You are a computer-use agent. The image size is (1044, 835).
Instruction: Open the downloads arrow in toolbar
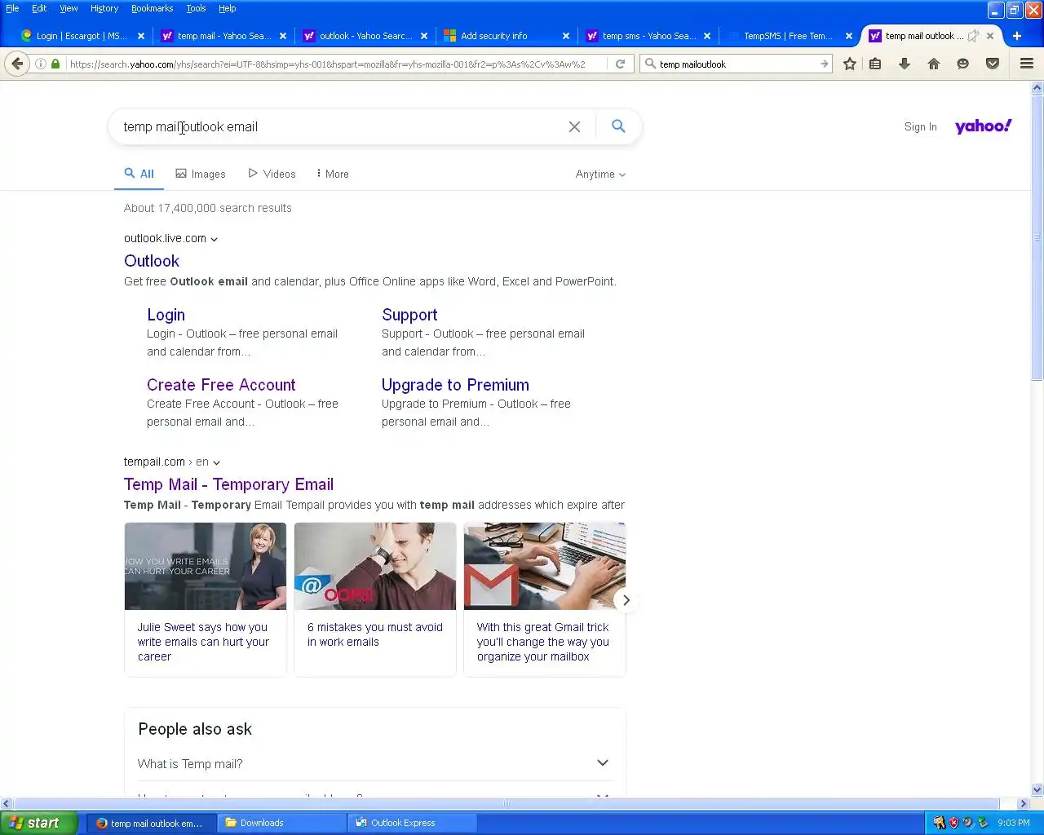point(905,64)
